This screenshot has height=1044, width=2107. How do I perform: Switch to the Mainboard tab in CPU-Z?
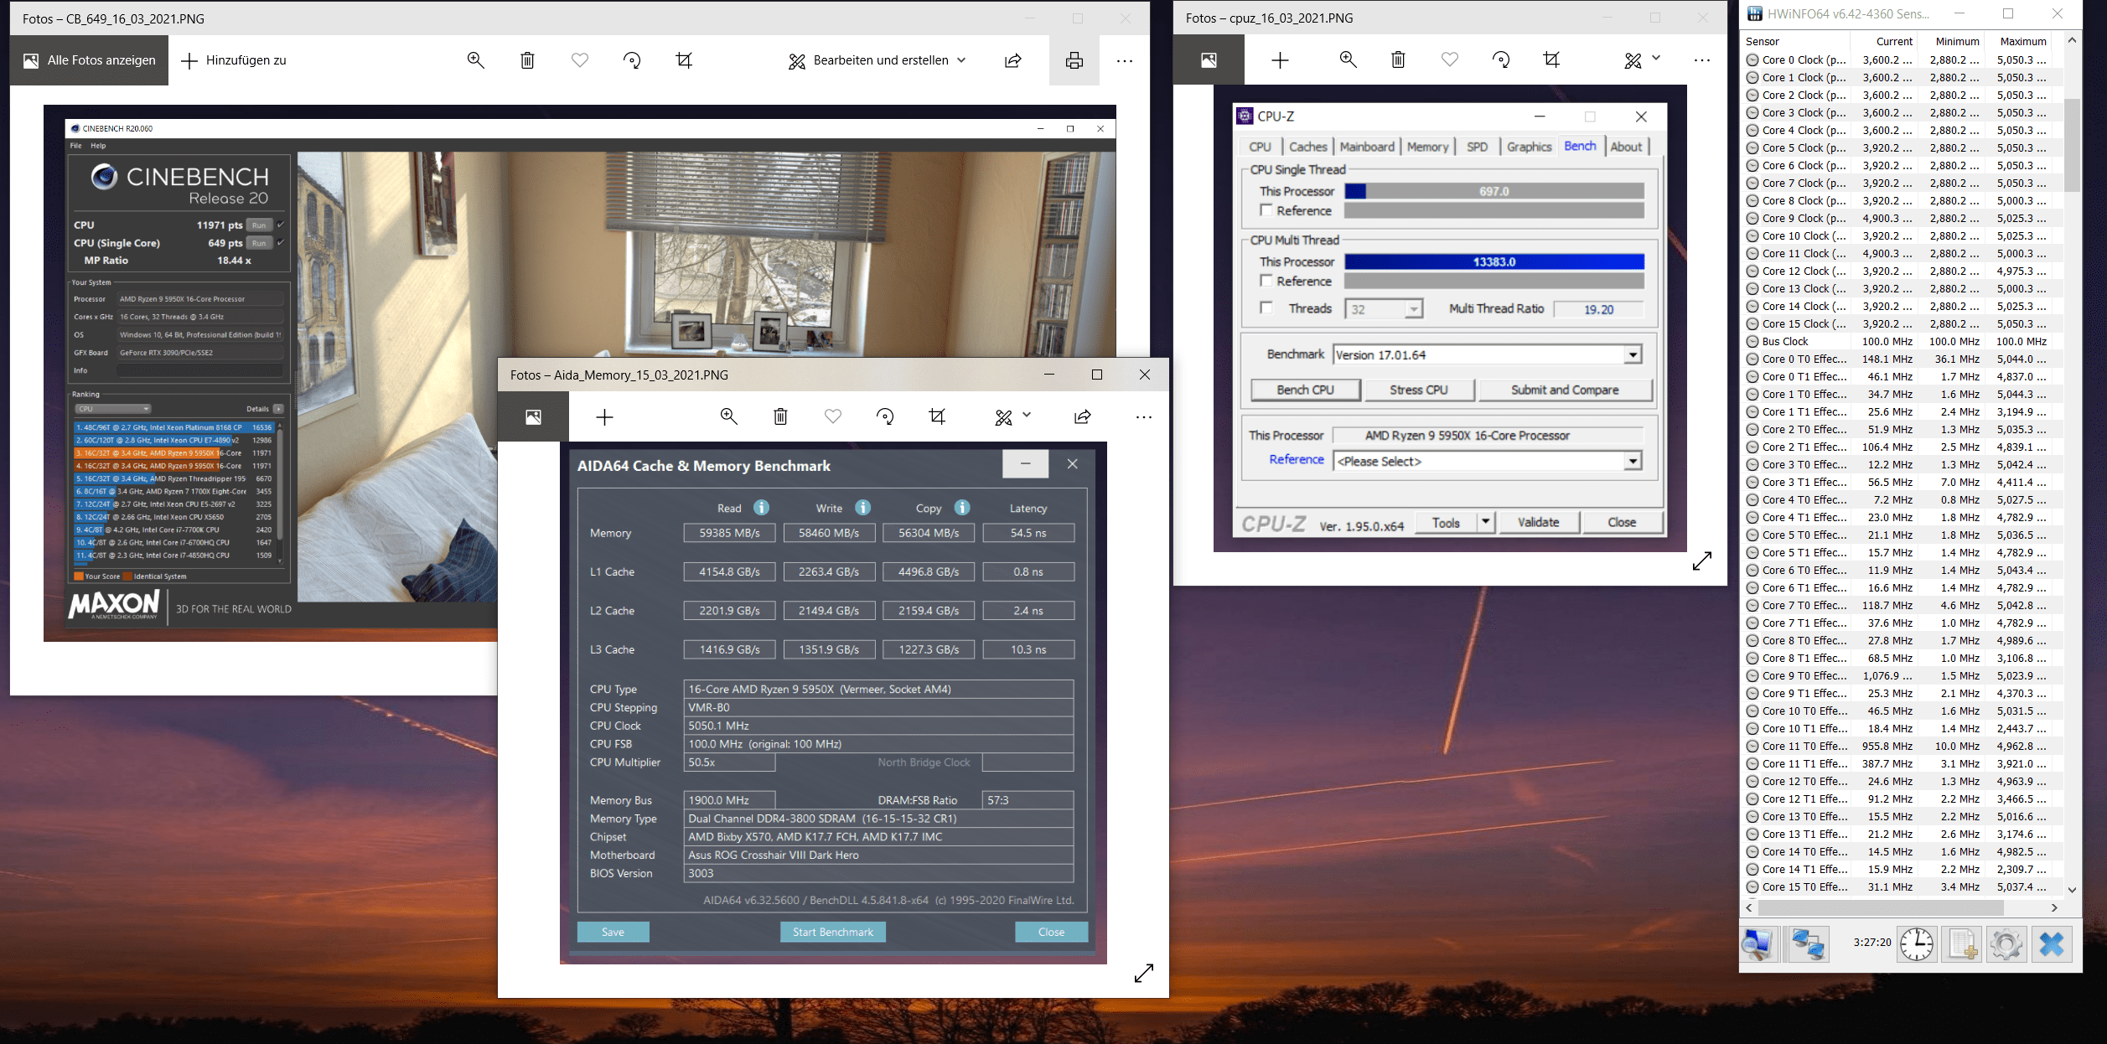[x=1366, y=147]
